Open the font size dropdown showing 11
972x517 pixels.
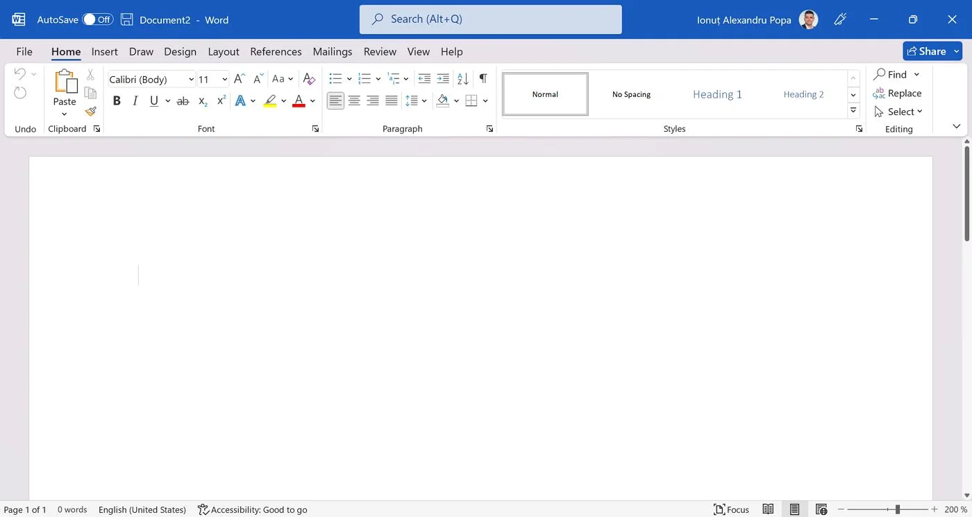[224, 80]
